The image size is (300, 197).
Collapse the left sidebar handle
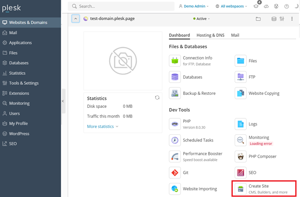(x=63, y=101)
